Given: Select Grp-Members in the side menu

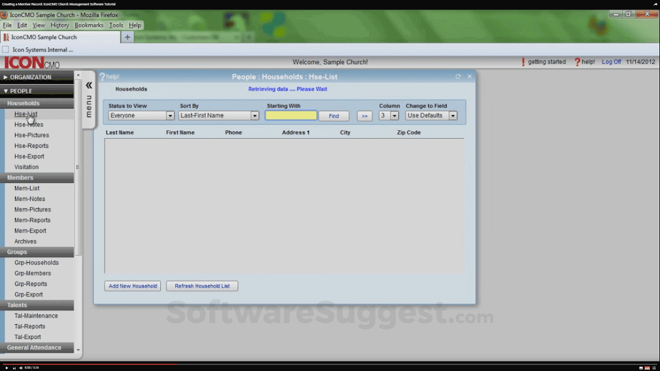Looking at the screenshot, I should pyautogui.click(x=32, y=273).
